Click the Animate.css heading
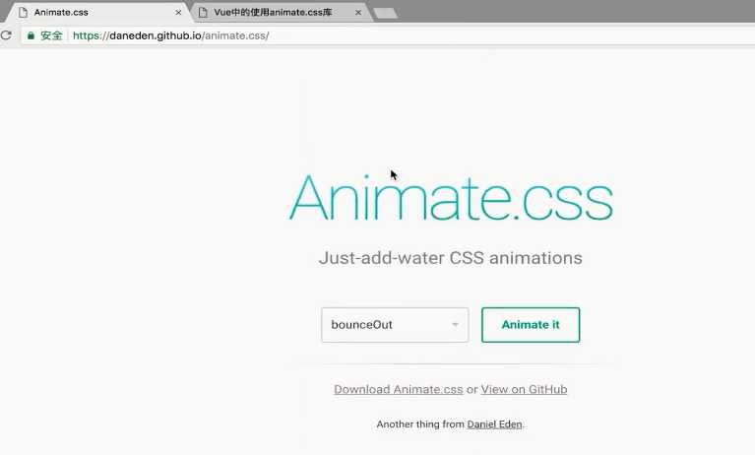The image size is (755, 455). pos(451,198)
